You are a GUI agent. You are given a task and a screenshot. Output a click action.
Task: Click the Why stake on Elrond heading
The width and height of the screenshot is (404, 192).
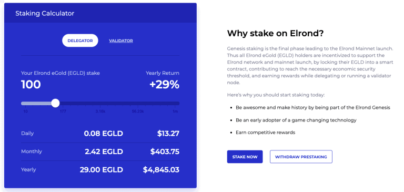tap(276, 33)
